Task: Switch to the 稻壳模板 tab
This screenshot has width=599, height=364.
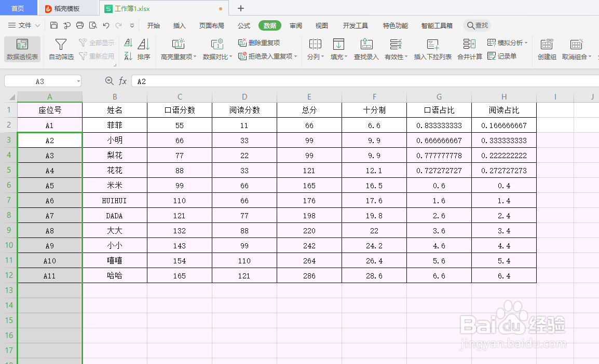Action: [x=66, y=8]
